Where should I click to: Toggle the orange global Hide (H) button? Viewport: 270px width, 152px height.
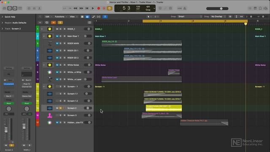[54, 22]
